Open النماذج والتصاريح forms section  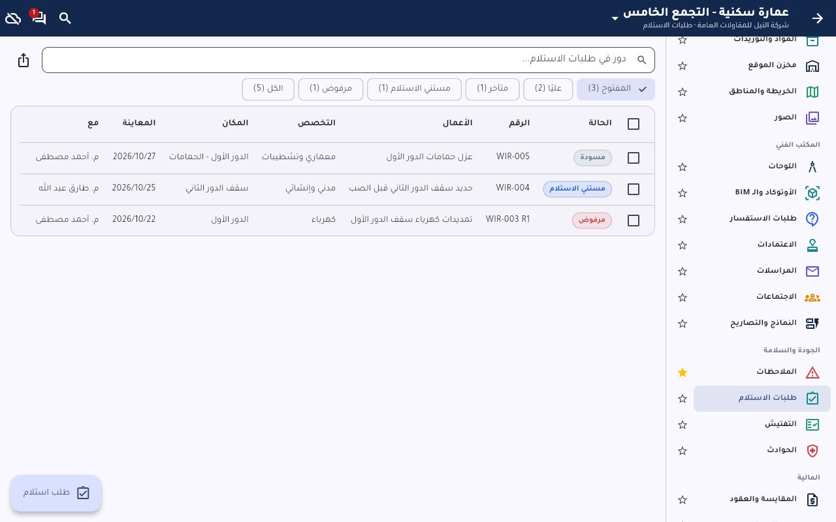pyautogui.click(x=762, y=324)
